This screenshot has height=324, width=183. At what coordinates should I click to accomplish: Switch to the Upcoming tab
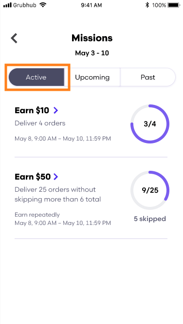pyautogui.click(x=92, y=77)
